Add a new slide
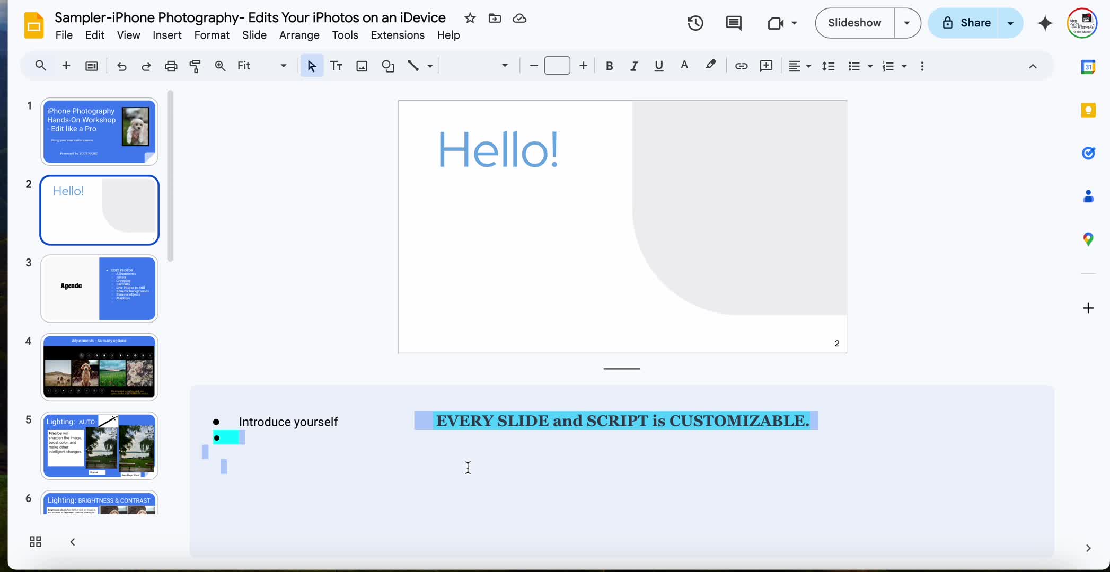Screen dimensions: 1110x572 (x=66, y=66)
